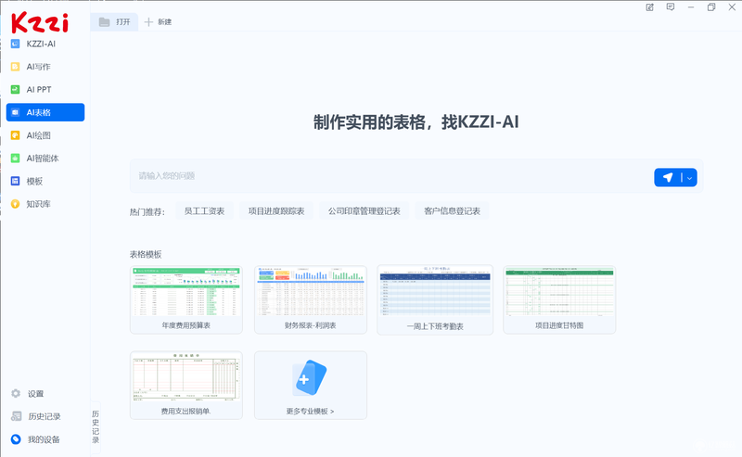Click AI智能体 sidebar label

click(43, 158)
